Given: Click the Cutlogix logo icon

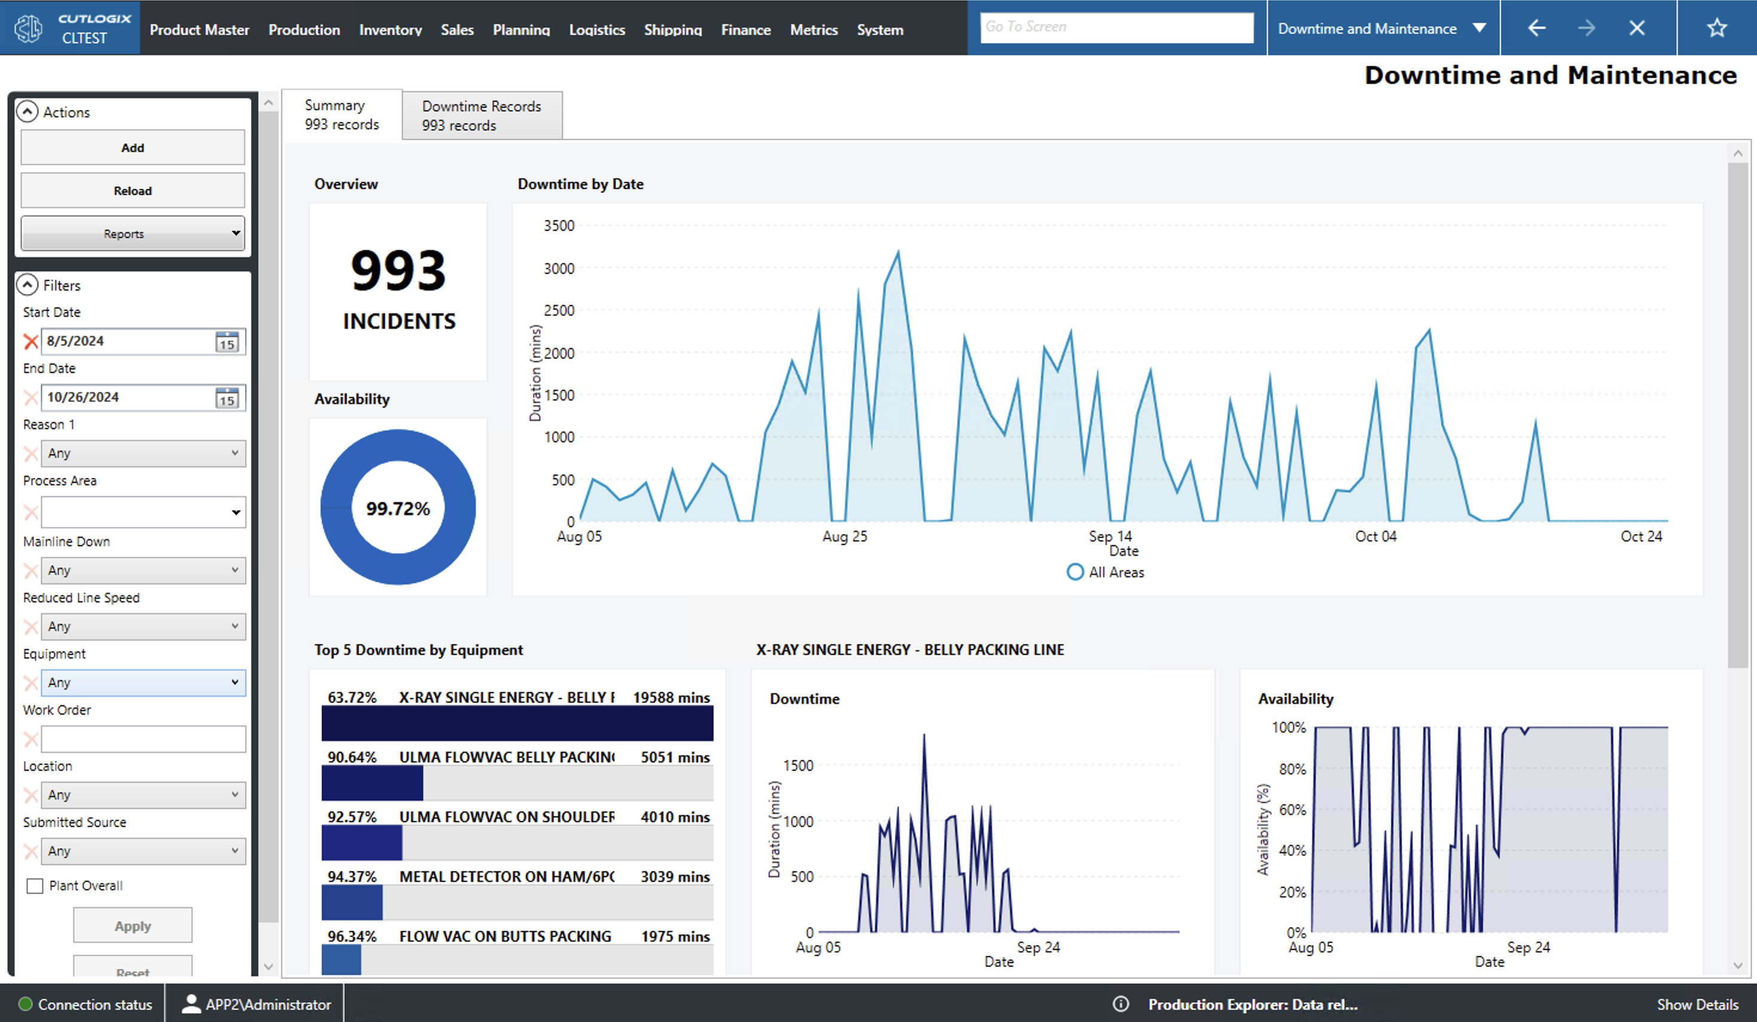Looking at the screenshot, I should (29, 29).
